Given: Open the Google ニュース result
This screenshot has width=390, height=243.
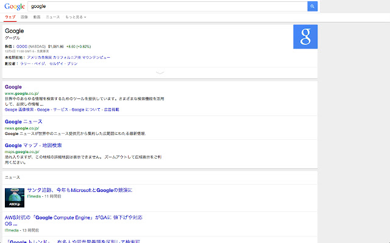Looking at the screenshot, I should tap(24, 122).
